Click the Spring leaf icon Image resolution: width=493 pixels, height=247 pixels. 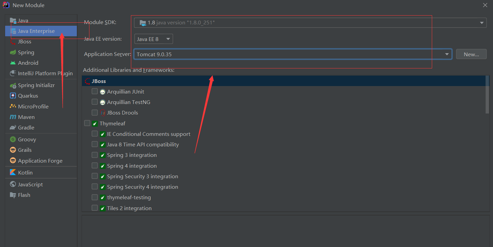pyautogui.click(x=13, y=52)
